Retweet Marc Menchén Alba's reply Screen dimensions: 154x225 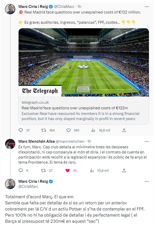44,170
